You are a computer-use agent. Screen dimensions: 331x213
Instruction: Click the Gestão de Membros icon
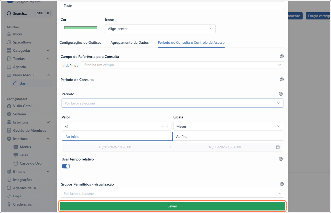click(9, 131)
